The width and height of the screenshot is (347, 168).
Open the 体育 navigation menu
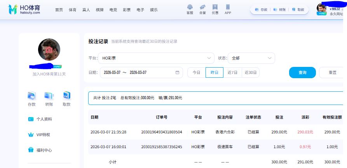tap(72, 10)
